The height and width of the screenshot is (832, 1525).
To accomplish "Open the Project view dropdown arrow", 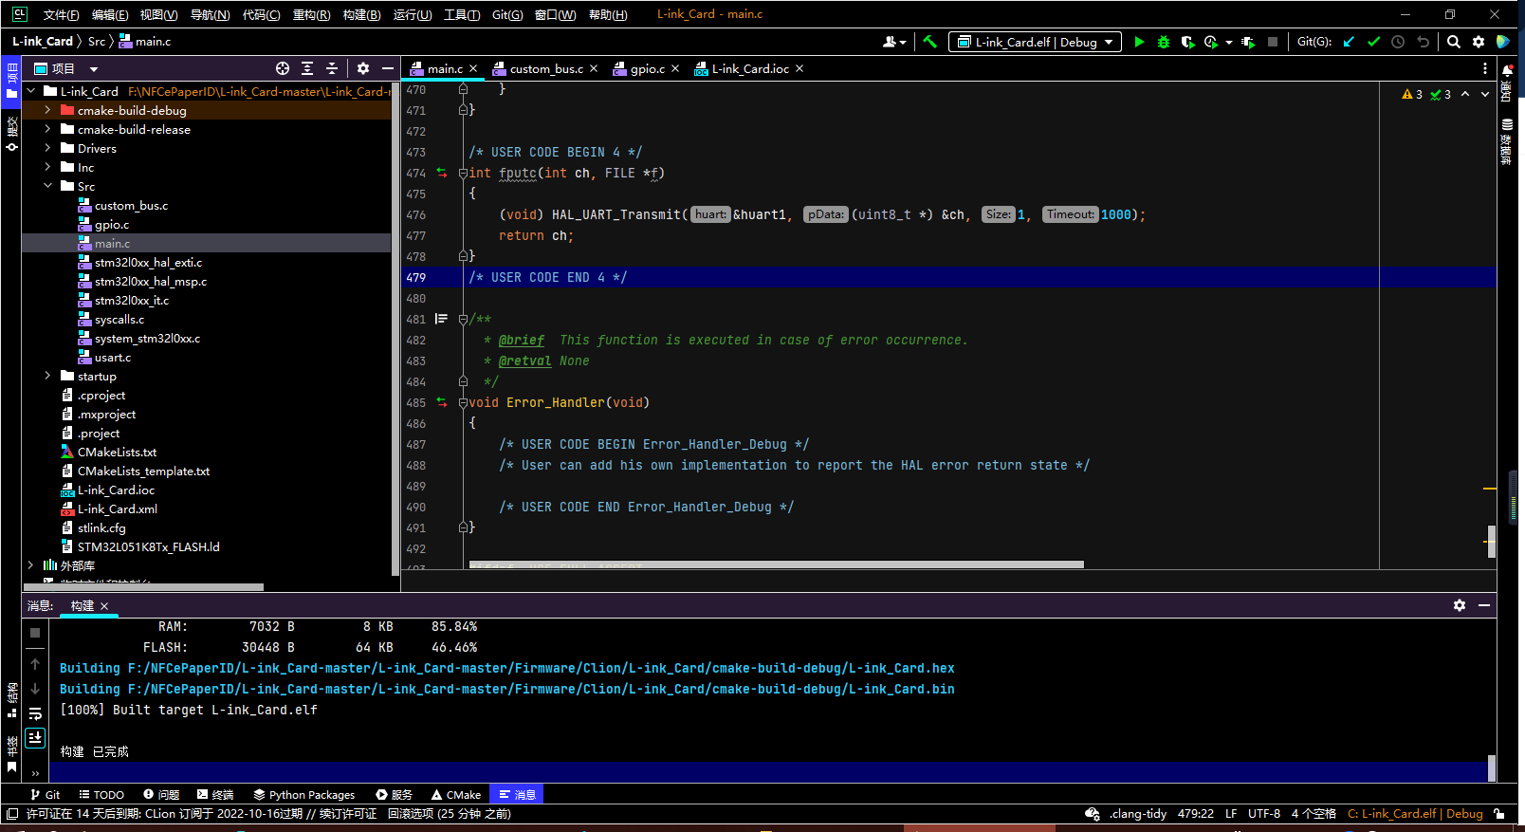I will (94, 68).
